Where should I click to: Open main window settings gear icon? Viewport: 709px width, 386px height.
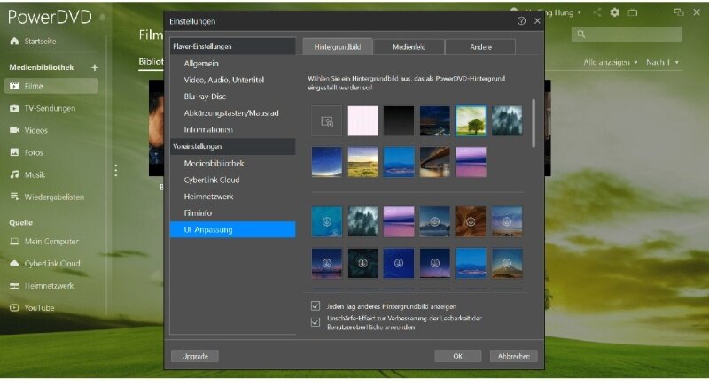coord(614,12)
